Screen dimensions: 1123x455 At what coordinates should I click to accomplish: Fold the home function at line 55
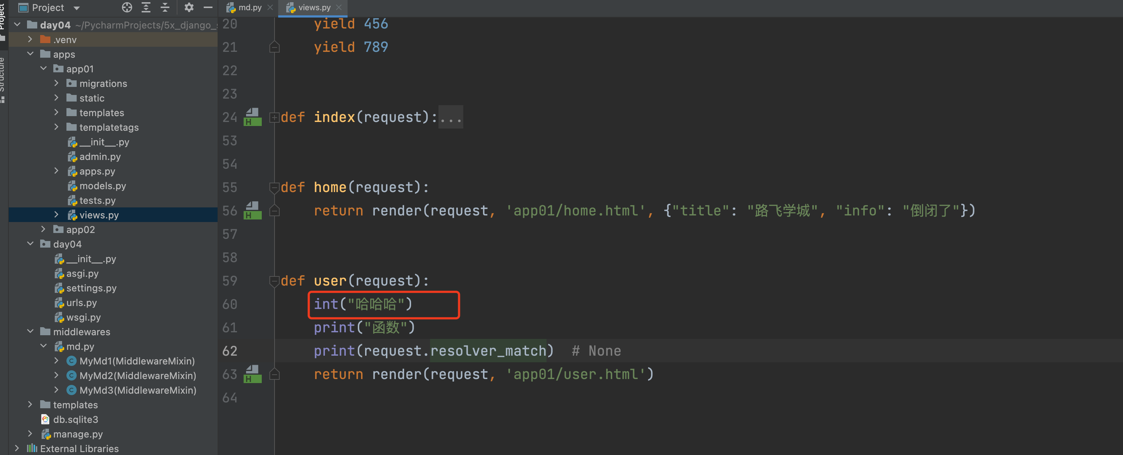pyautogui.click(x=274, y=187)
